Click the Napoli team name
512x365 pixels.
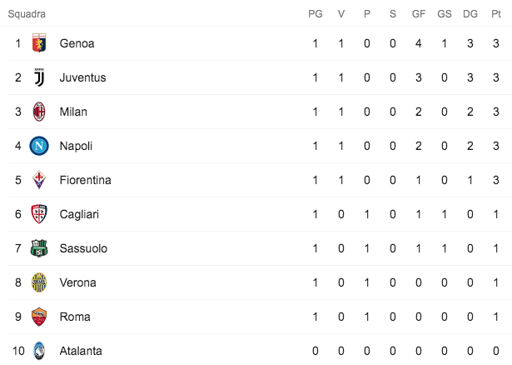tap(76, 146)
